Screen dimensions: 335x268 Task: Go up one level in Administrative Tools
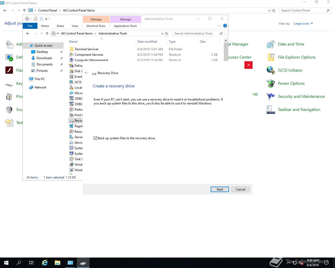pyautogui.click(x=47, y=33)
